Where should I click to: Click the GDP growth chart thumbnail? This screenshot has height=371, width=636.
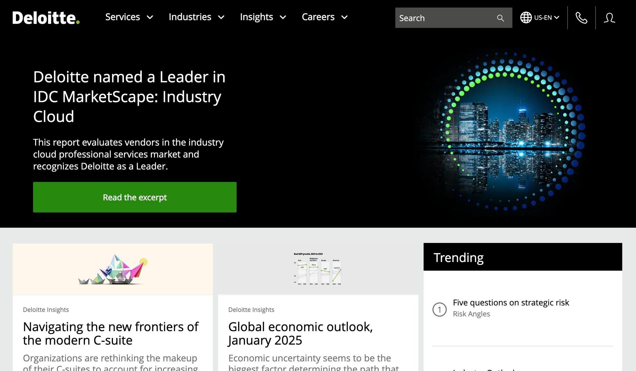(318, 269)
